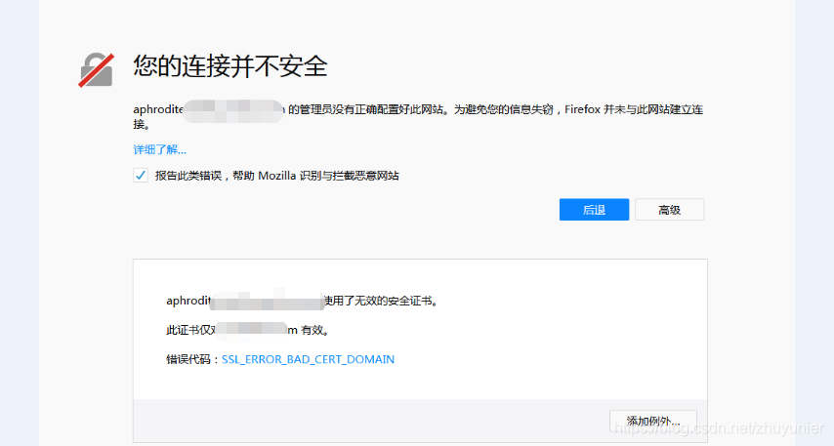The image size is (834, 446).
Task: Click the 添加例外... add exception button
Action: (653, 421)
